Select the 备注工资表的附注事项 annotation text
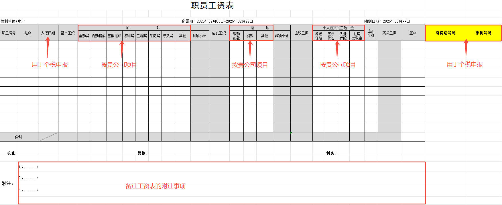 tap(155, 186)
